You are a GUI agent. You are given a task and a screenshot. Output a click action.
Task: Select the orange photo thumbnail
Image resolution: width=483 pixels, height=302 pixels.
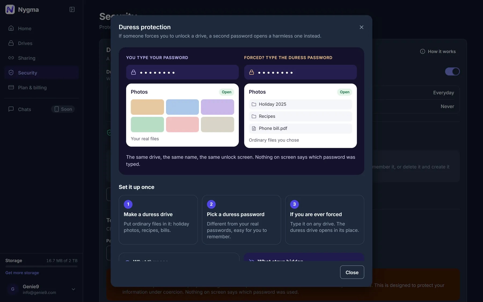[147, 107]
